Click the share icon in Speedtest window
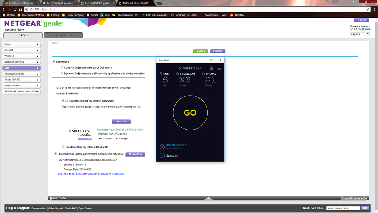Image resolution: width=378 pixels, height=213 pixels. pos(212,68)
